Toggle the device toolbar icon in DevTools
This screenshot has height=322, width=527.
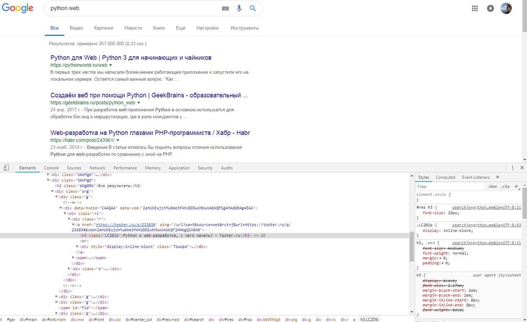coord(6,168)
